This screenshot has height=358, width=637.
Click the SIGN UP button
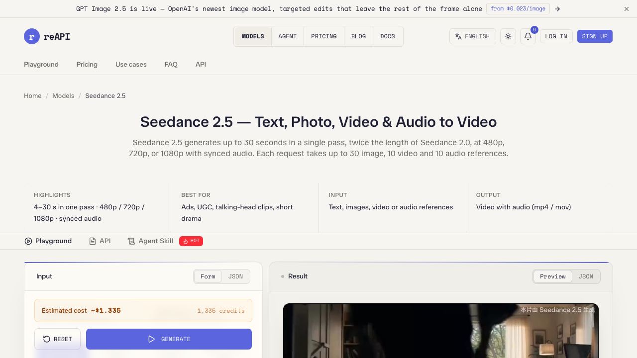595,36
